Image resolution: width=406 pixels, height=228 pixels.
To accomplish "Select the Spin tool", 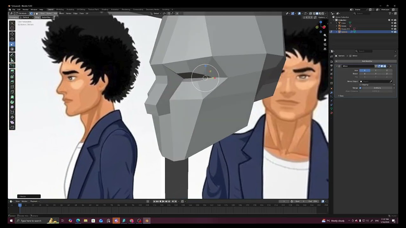I will click(x=12, y=102).
